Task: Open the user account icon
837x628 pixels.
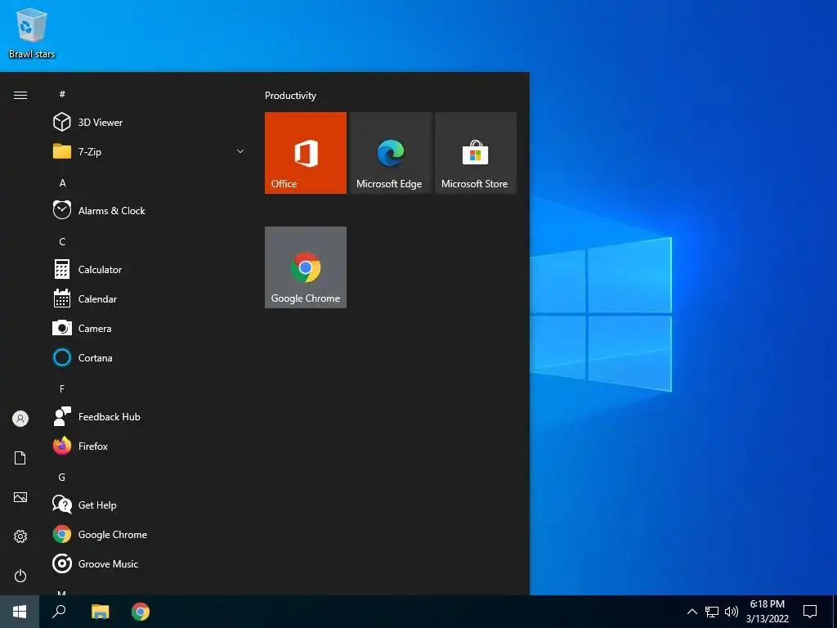Action: [20, 419]
